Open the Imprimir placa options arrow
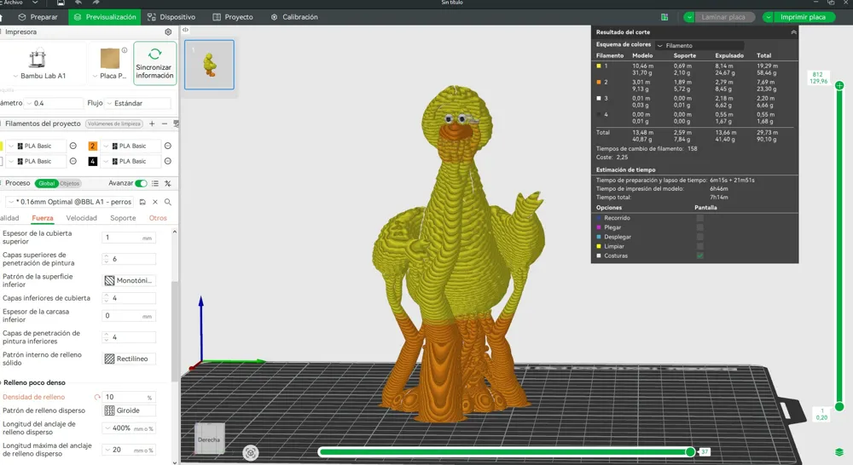 769,17
